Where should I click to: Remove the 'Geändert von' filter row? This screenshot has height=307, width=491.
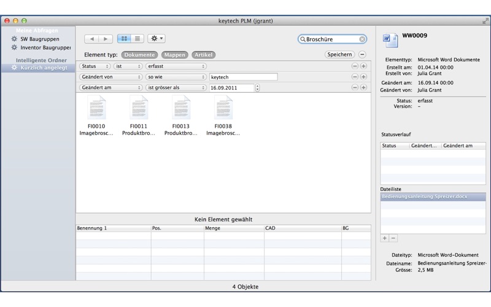point(355,77)
